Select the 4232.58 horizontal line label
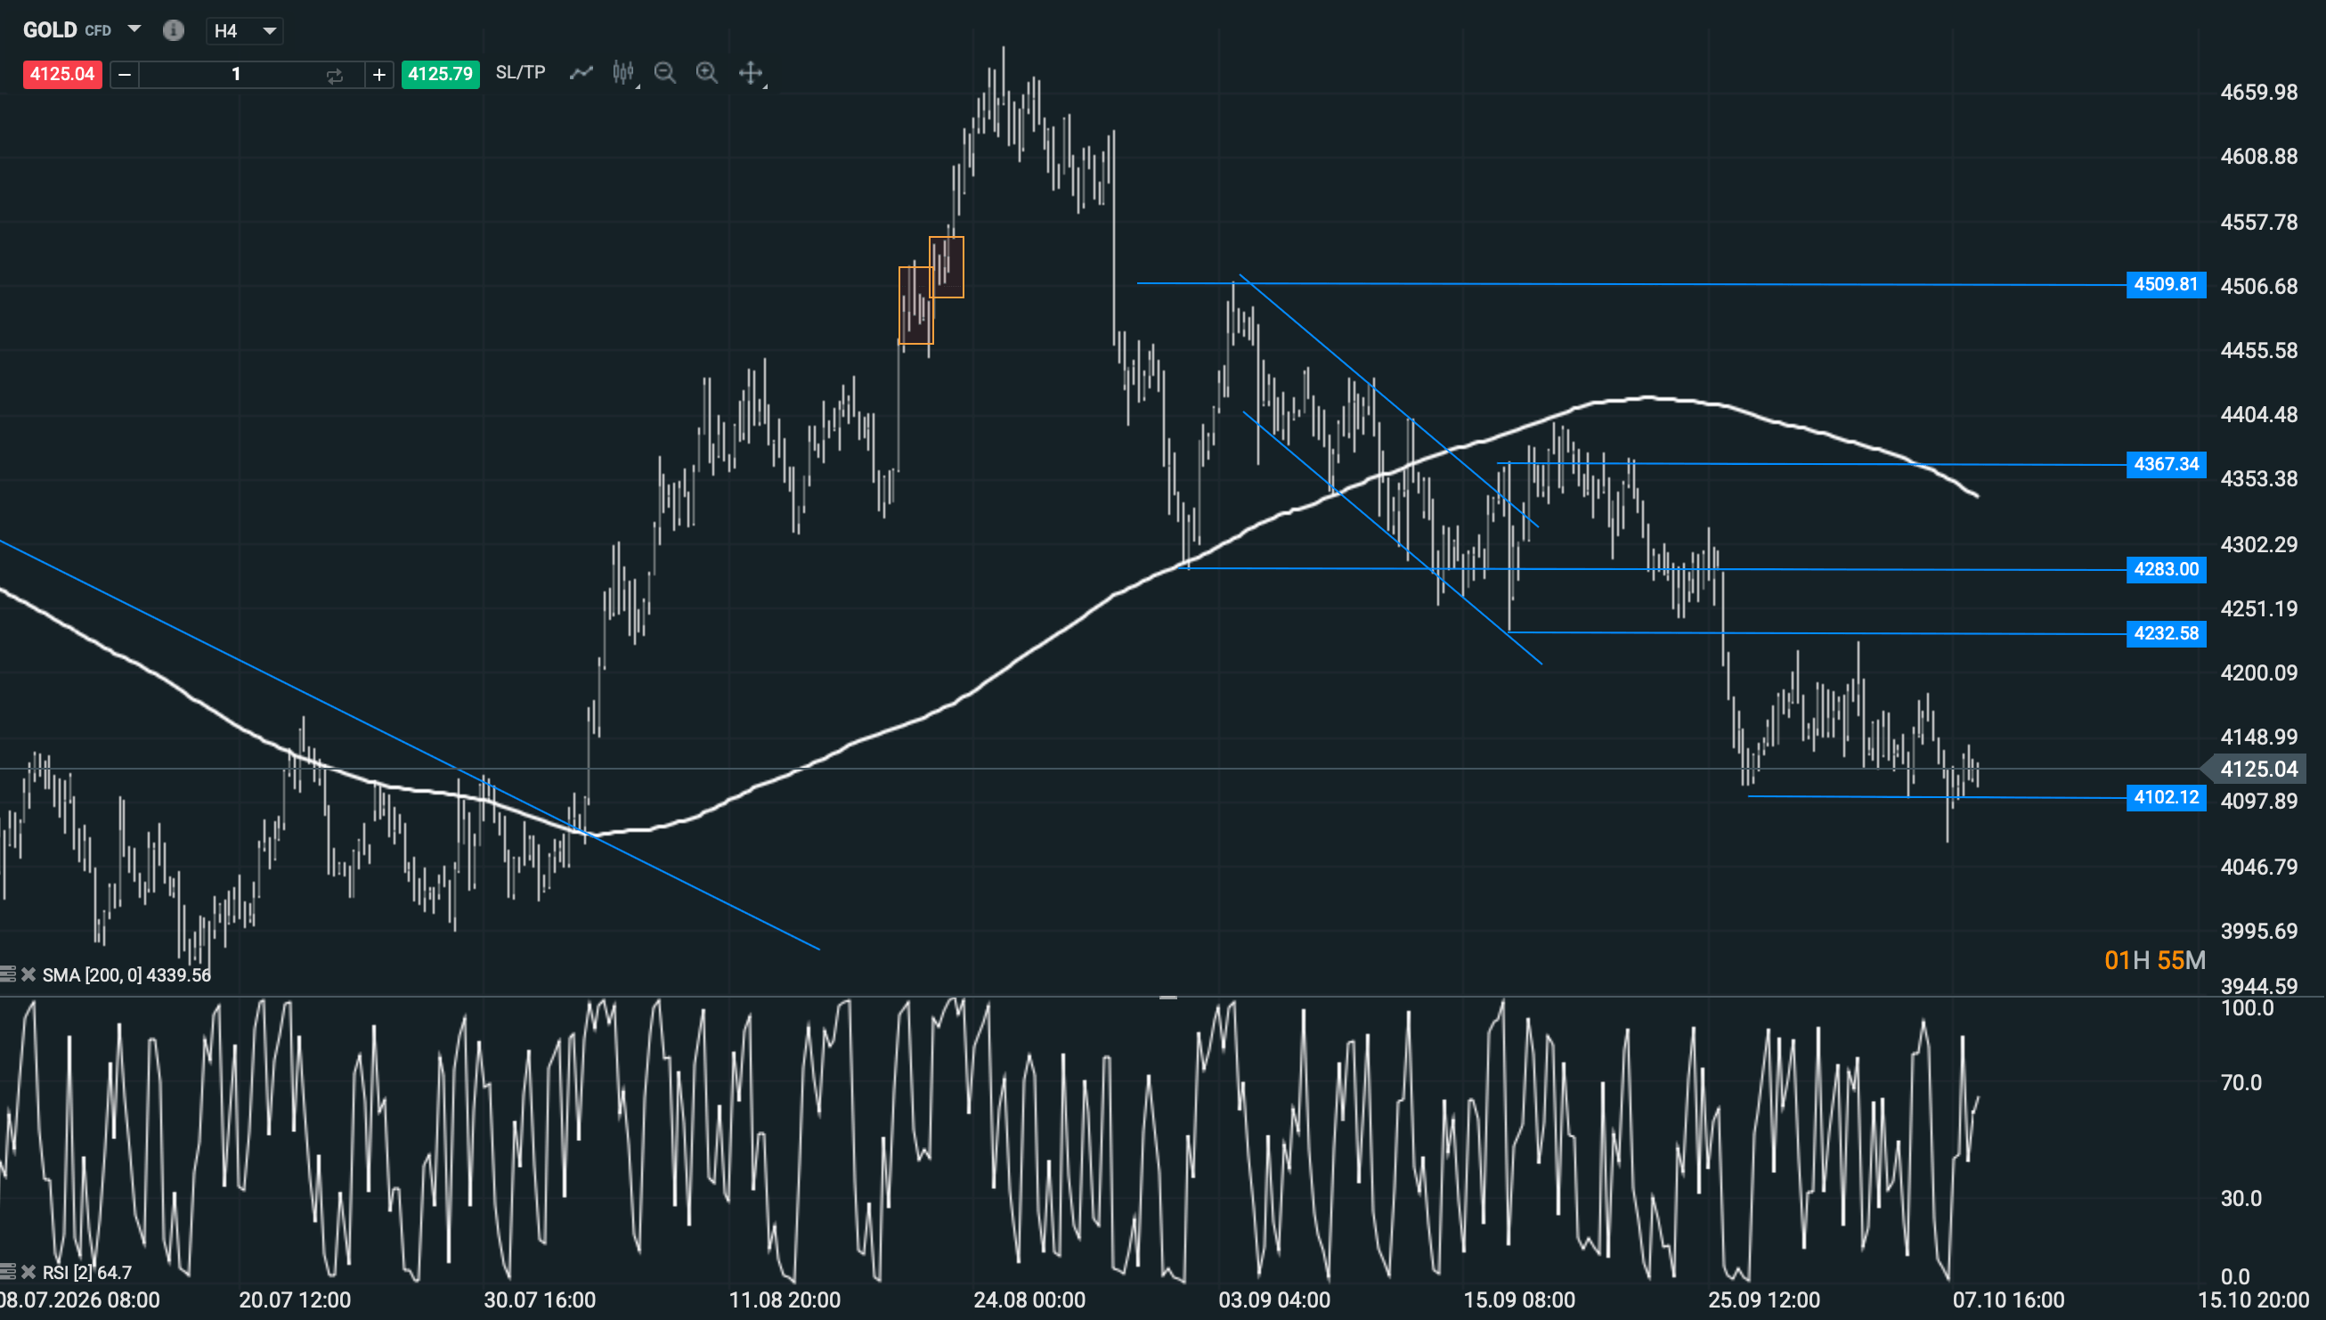Image resolution: width=2326 pixels, height=1320 pixels. tap(2166, 633)
